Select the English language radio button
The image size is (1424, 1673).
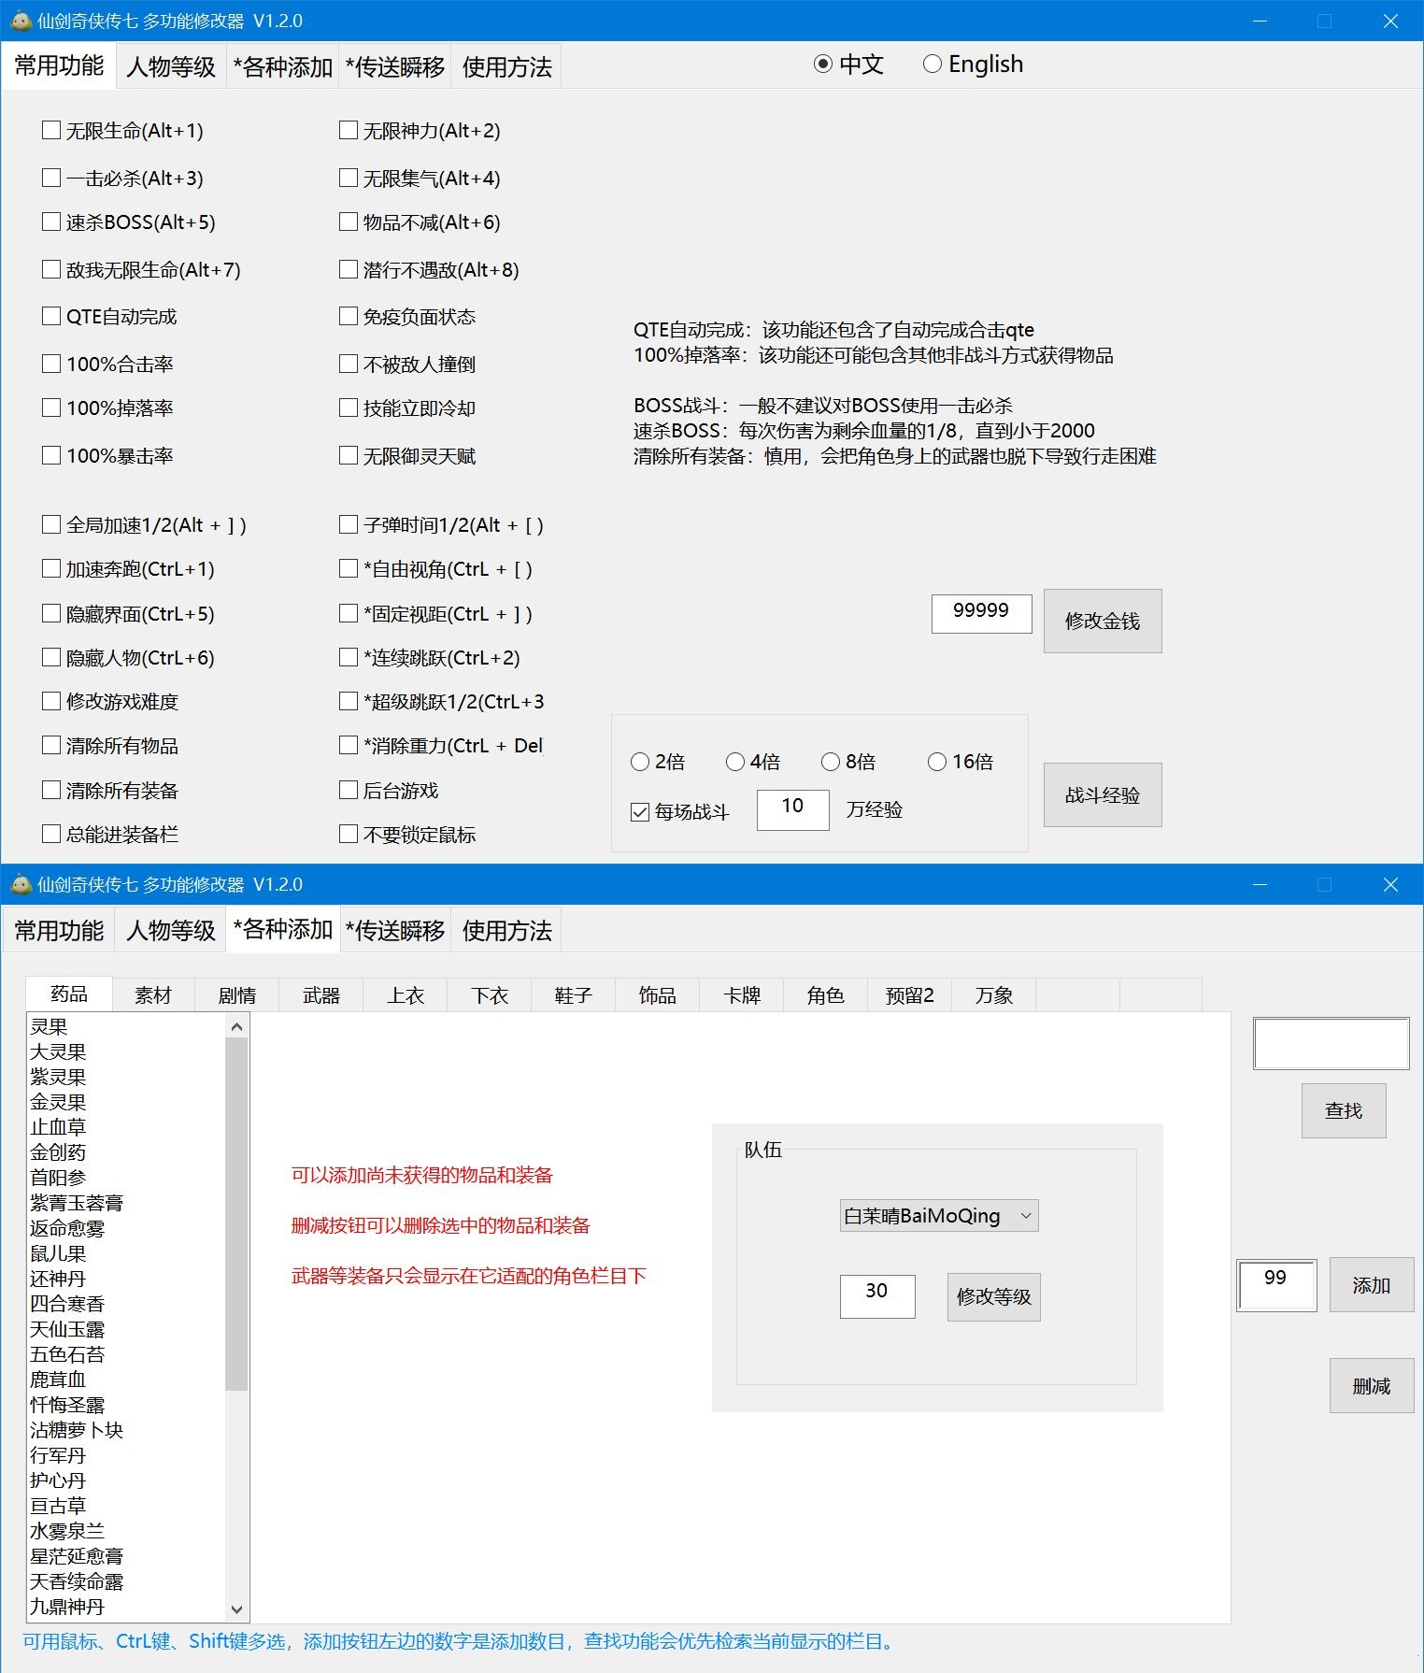[932, 64]
